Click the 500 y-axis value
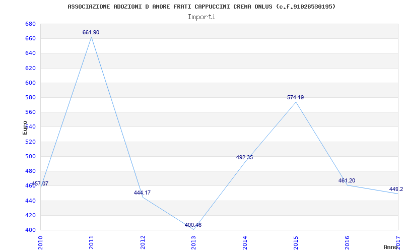 (x=30, y=156)
